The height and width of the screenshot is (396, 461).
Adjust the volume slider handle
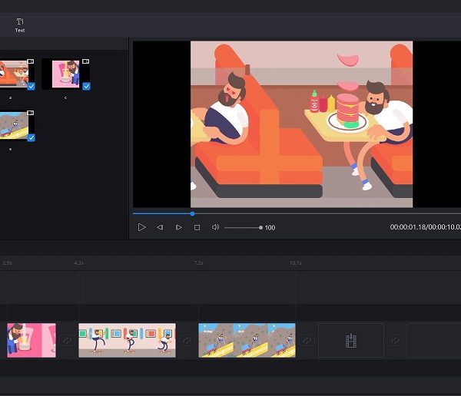tap(261, 227)
